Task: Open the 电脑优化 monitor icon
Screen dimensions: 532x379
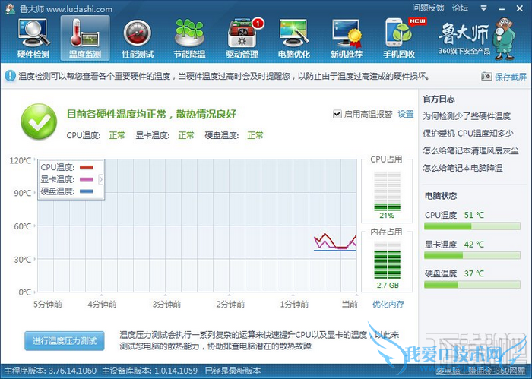Action: click(294, 38)
